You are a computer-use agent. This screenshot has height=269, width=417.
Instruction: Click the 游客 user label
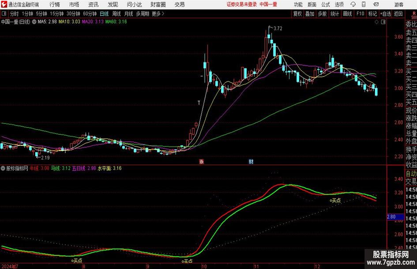(398, 4)
